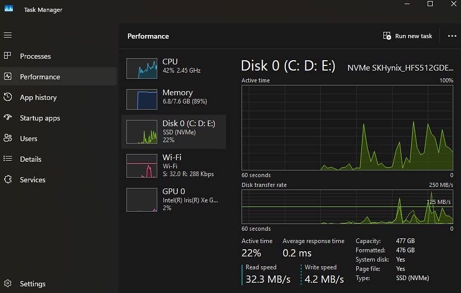
Task: Click the NVMe SKHynix model name
Action: click(400, 68)
